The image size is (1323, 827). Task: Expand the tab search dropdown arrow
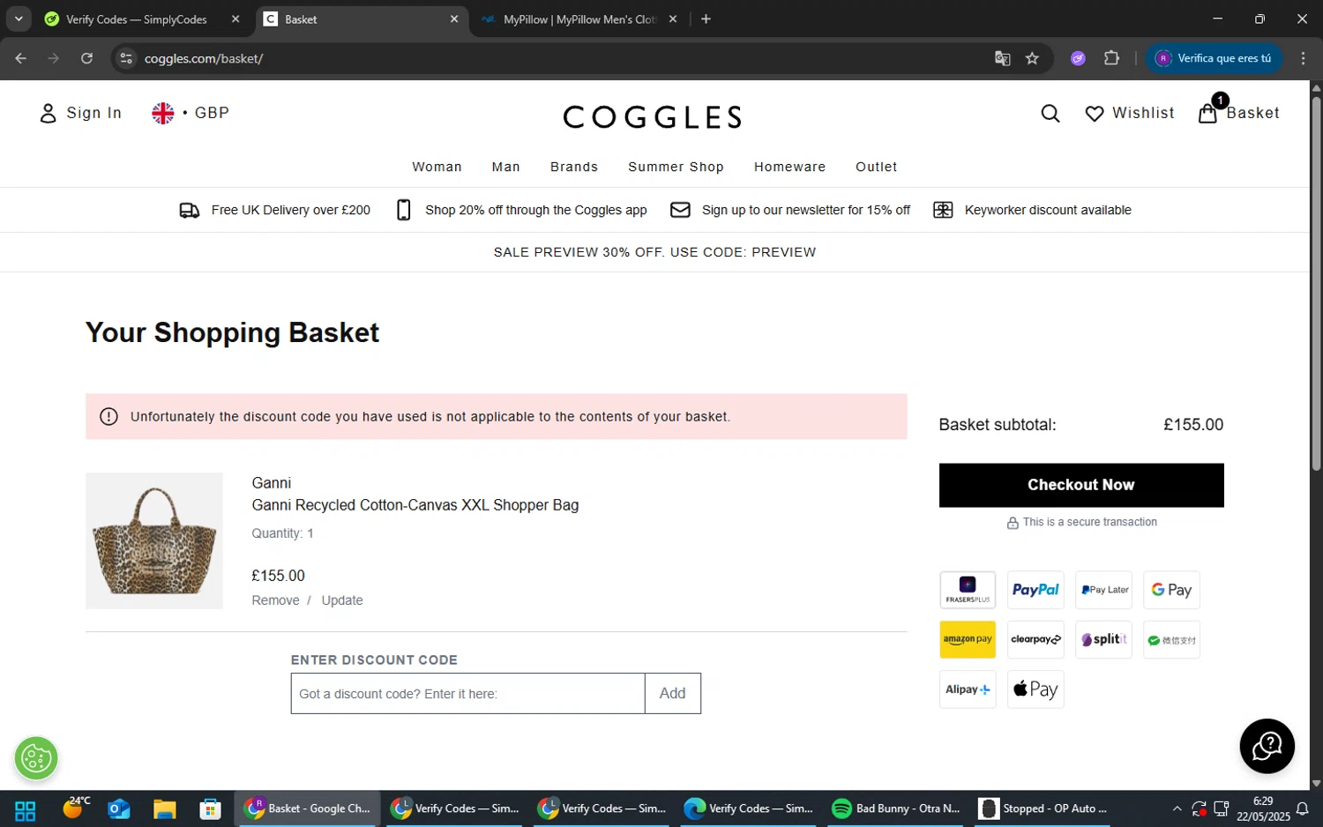pos(19,19)
